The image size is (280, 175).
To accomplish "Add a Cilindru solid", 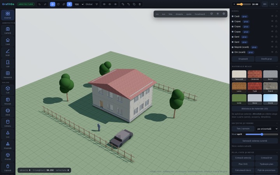I will [8, 123].
